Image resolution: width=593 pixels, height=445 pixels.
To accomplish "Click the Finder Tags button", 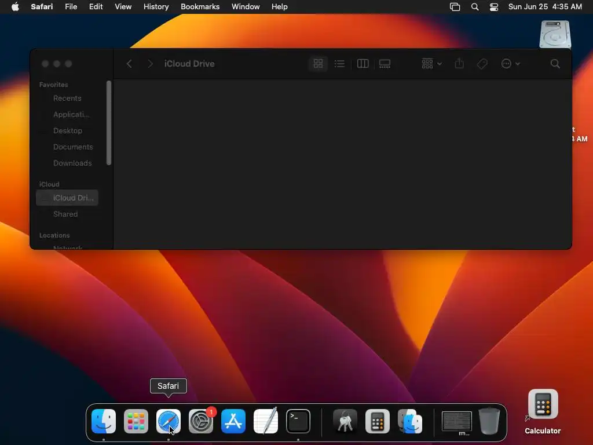I will 482,64.
